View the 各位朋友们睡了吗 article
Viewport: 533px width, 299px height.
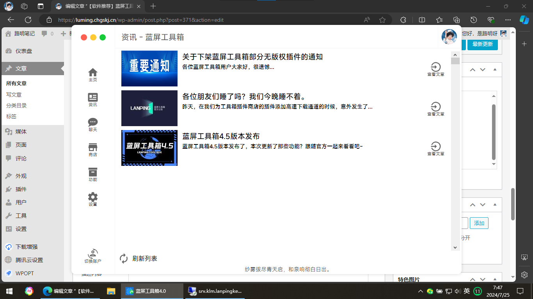pos(435,109)
